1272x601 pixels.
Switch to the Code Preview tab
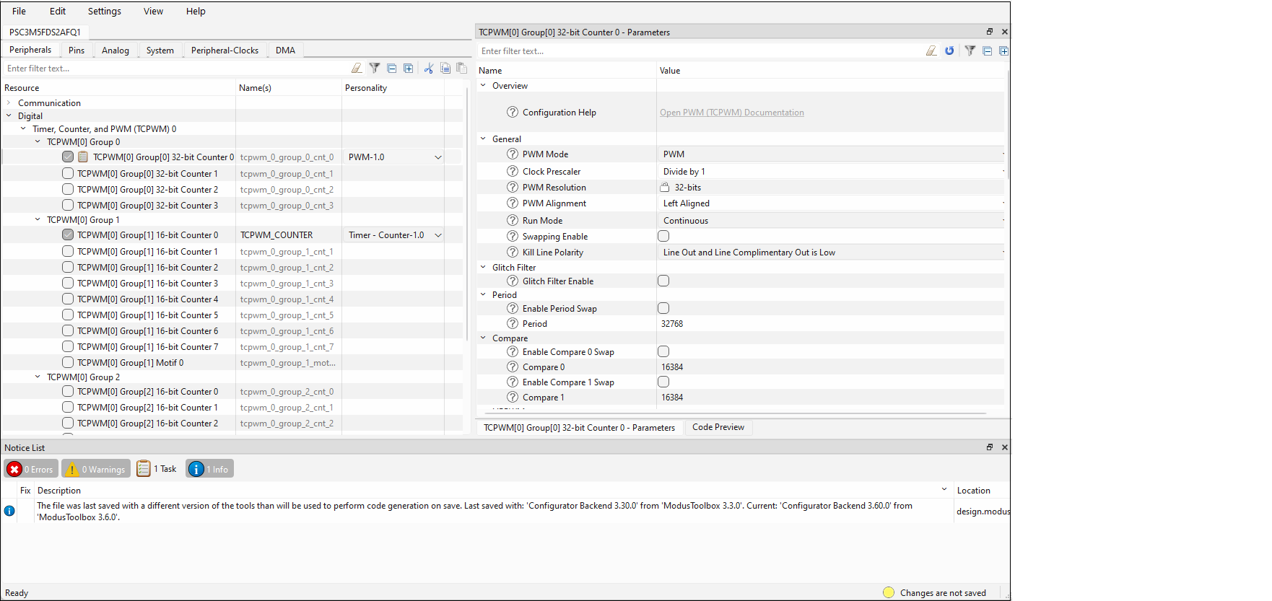coord(718,428)
